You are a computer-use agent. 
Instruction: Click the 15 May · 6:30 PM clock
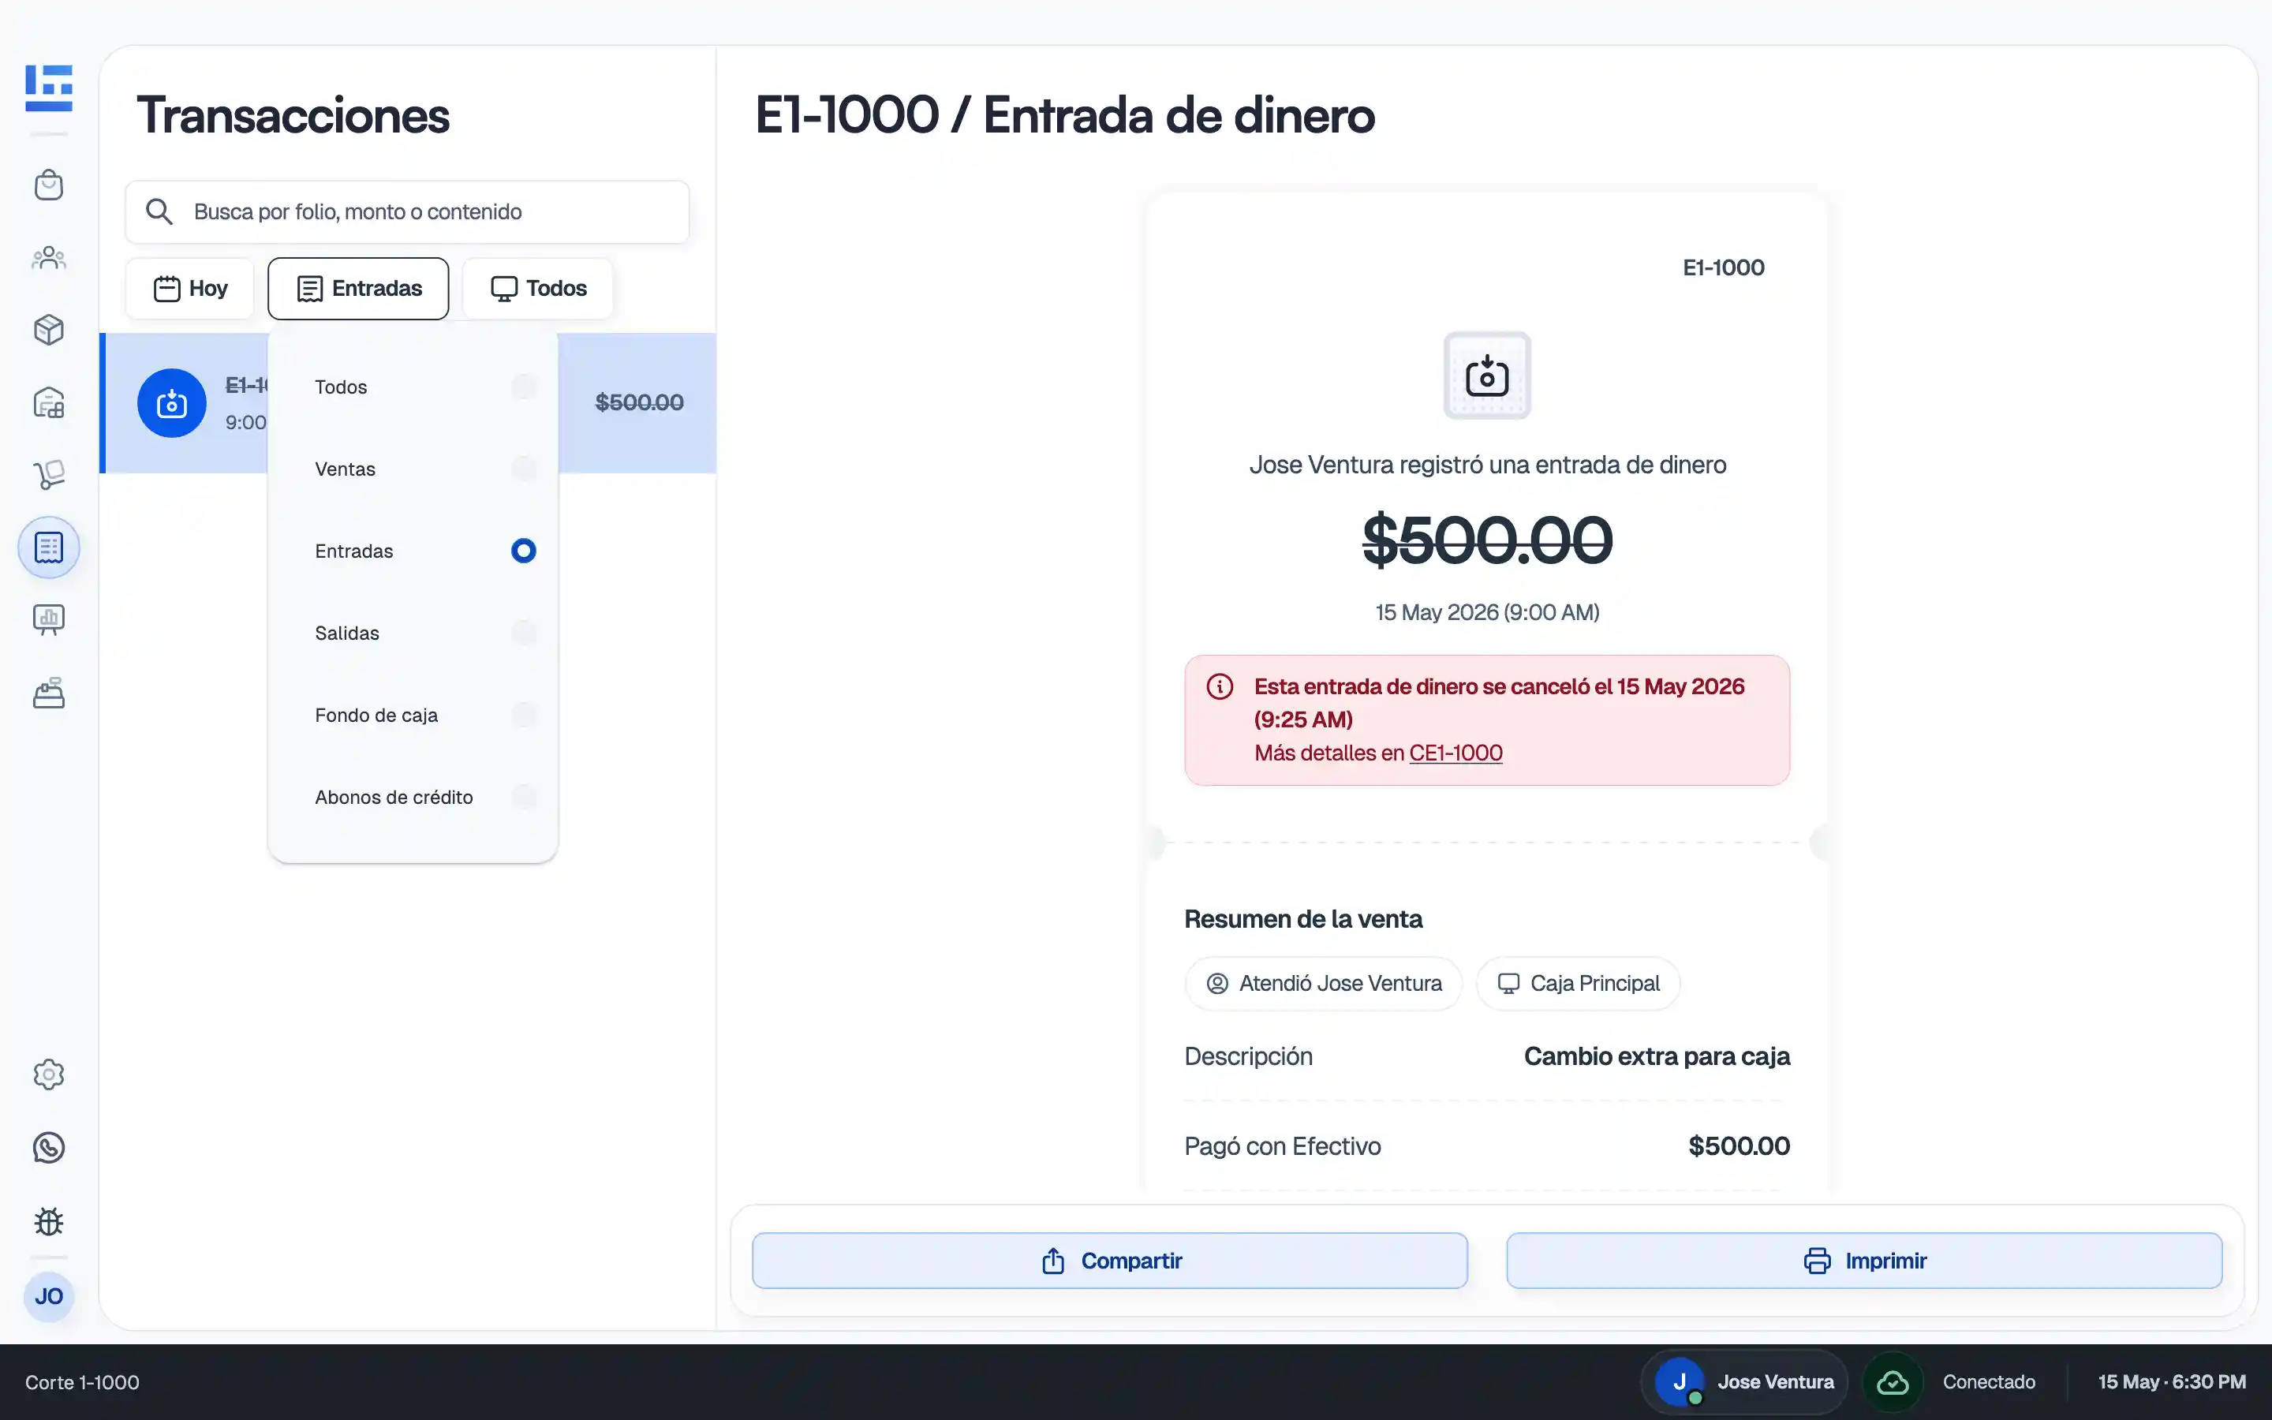[2172, 1382]
